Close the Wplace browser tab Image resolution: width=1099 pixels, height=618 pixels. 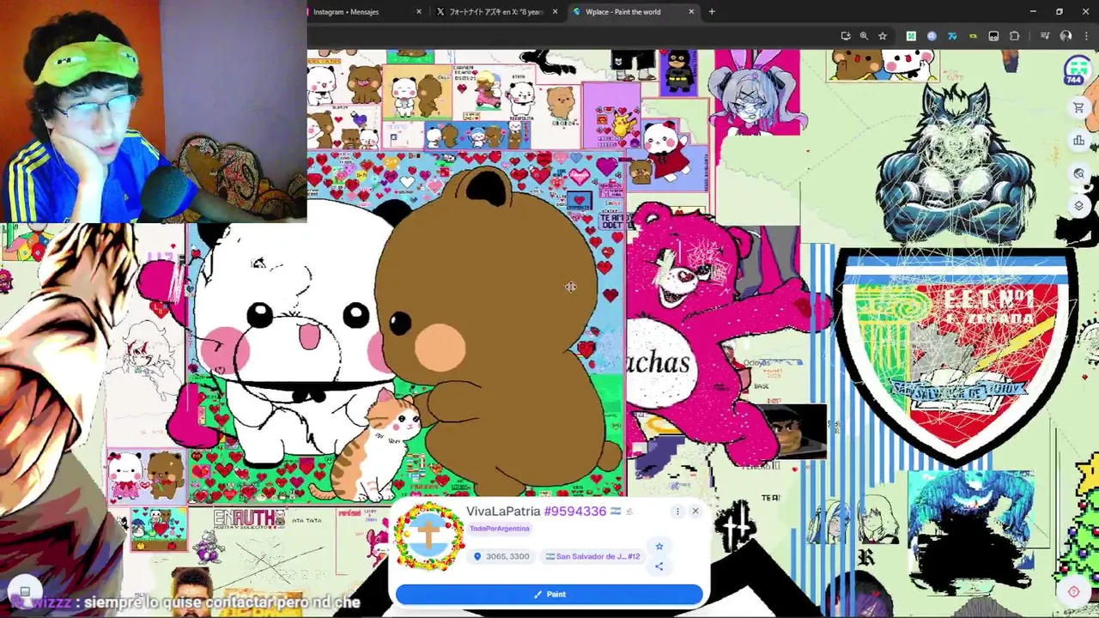[691, 12]
